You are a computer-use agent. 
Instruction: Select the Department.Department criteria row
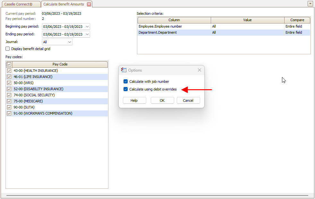tap(224, 32)
